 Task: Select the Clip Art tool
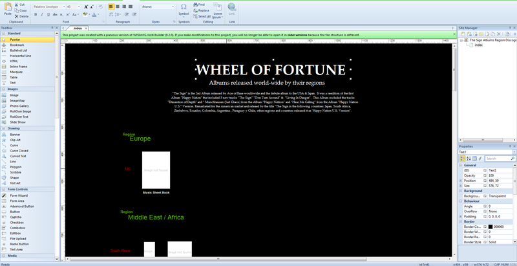pyautogui.click(x=16, y=140)
